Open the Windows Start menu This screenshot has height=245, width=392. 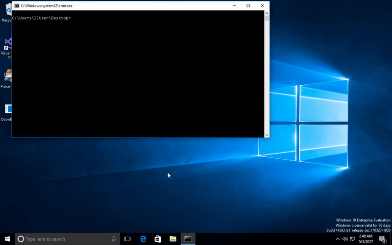[x=7, y=239]
